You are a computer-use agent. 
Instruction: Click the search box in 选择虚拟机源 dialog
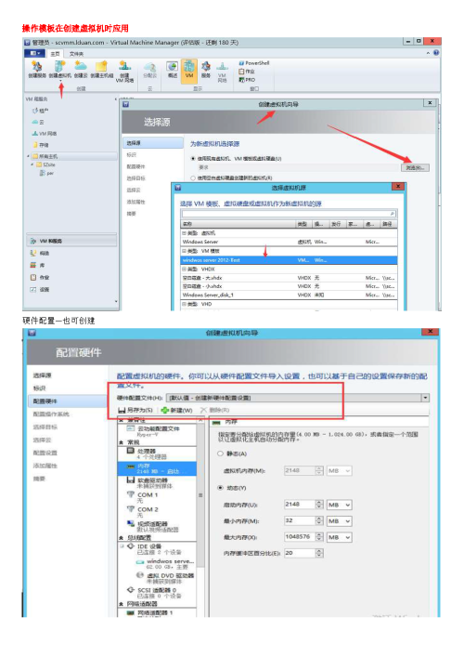289,214
